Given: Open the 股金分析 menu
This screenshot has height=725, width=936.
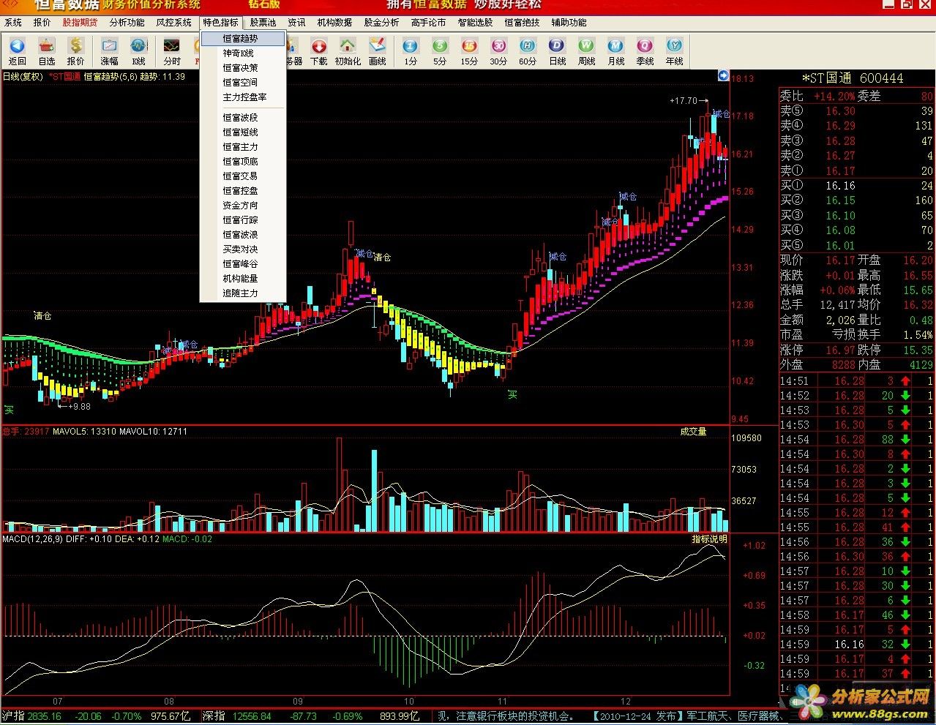Looking at the screenshot, I should click(x=381, y=23).
